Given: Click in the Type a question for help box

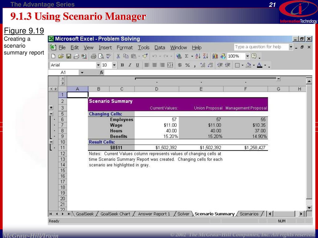Looking at the screenshot, I should click(261, 47).
